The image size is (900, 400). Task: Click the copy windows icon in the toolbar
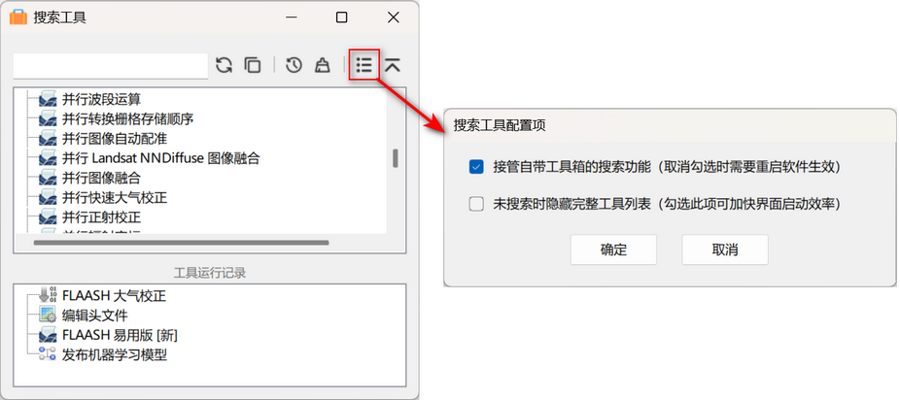click(x=253, y=65)
